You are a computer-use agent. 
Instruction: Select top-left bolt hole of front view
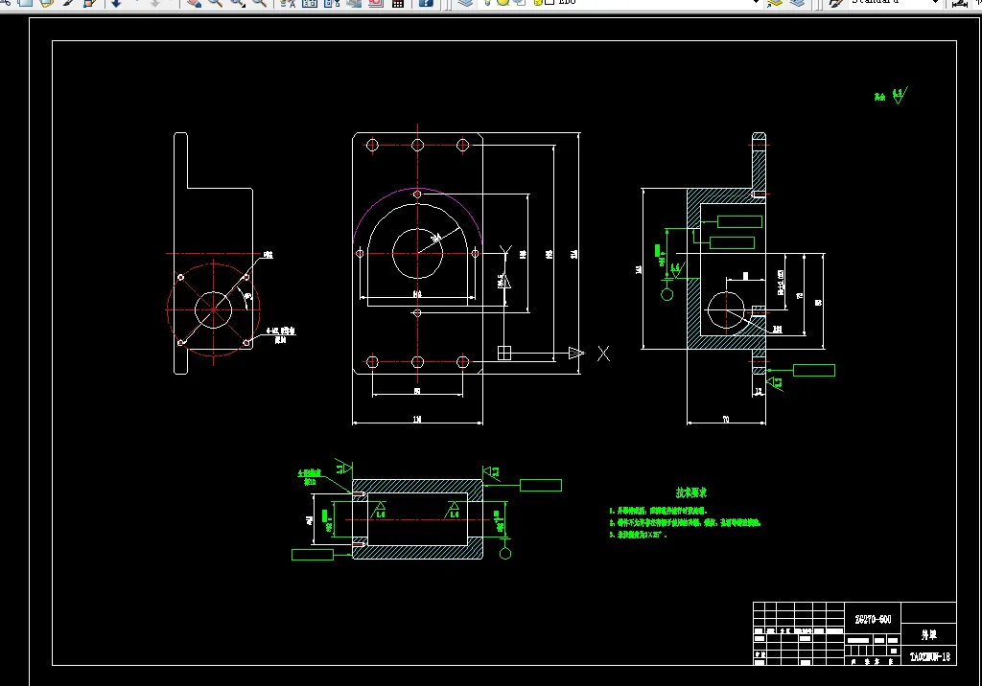tap(372, 146)
